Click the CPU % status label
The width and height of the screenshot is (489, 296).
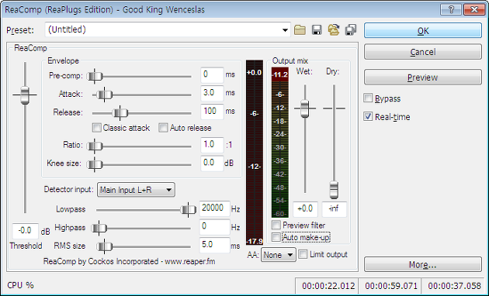[20, 285]
